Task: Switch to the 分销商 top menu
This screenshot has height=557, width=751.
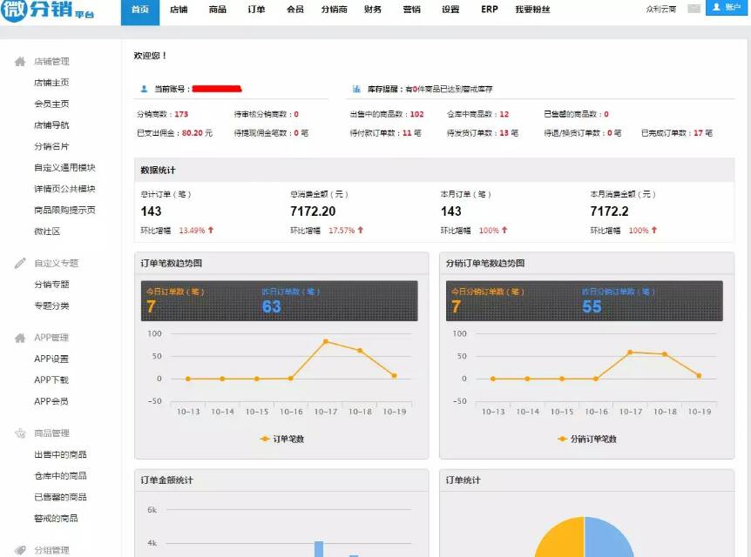Action: coord(334,10)
